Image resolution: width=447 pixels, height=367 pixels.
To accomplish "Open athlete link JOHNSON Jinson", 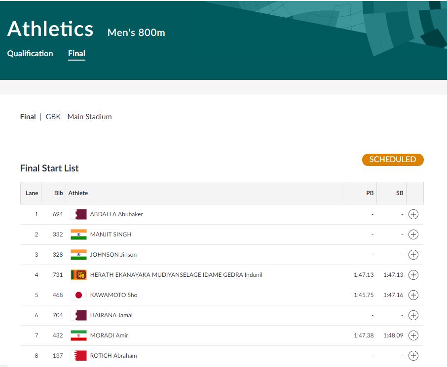I will pyautogui.click(x=113, y=255).
